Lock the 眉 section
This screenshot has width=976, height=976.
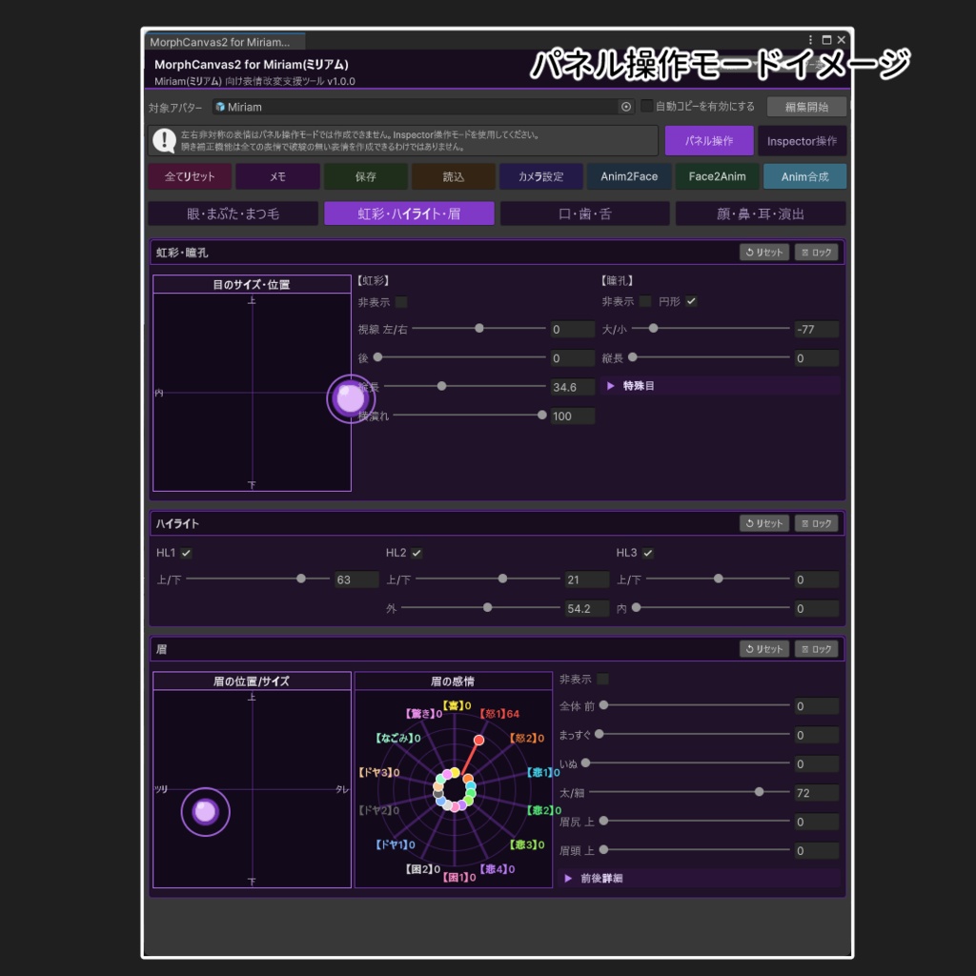pos(816,649)
